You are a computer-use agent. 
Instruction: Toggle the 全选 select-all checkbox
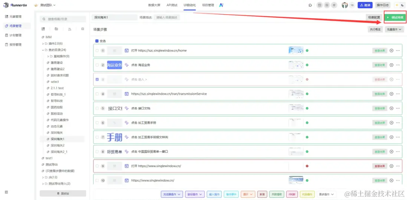point(97,41)
